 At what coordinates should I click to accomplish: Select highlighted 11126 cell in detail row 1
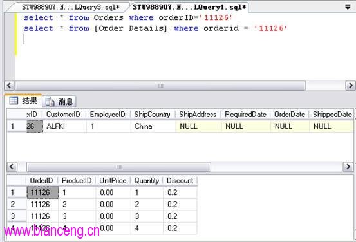pos(42,192)
